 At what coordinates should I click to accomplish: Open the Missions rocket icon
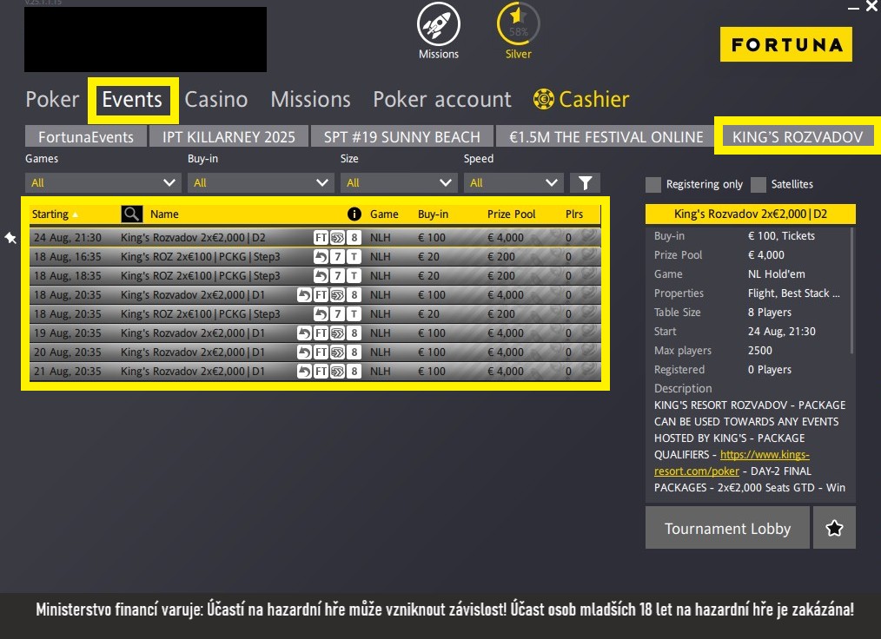point(439,24)
